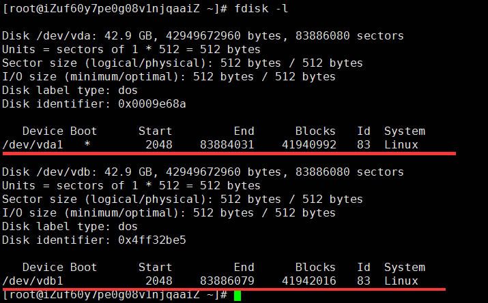
Task: Click the /dev/vdb1 partition entry
Action: point(210,281)
